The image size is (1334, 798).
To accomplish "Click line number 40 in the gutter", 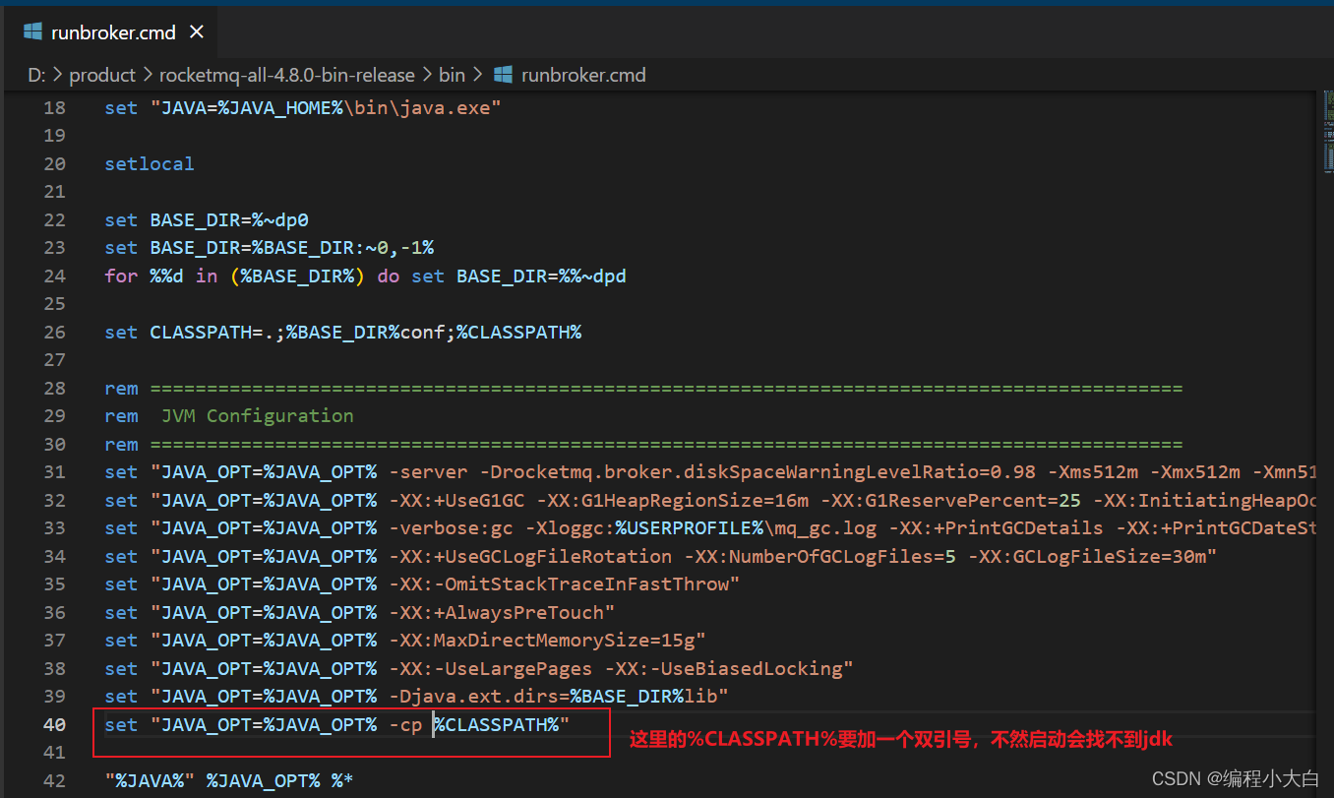I will click(x=54, y=724).
